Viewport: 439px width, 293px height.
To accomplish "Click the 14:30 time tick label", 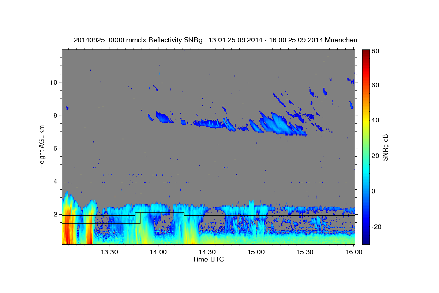I will 207,252.
